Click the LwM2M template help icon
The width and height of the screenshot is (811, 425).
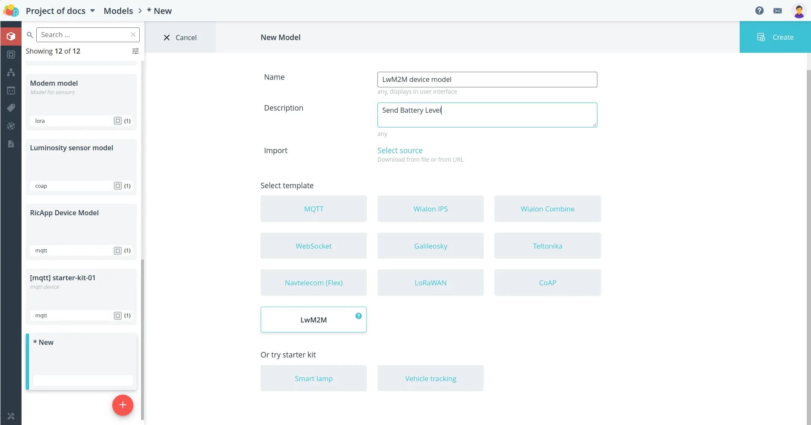click(358, 316)
